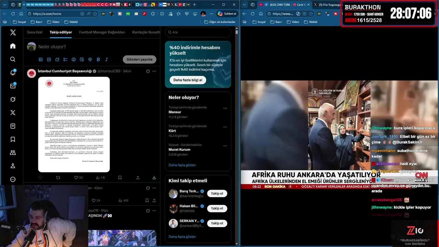439x247 pixels.
Task: Follow SERKAN Y...
Action: pos(217,223)
